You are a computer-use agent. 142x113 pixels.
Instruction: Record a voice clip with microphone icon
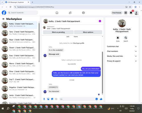[x=44, y=99]
